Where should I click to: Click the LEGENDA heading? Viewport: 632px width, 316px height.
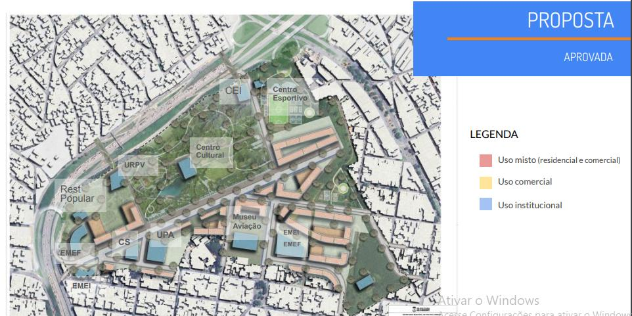[x=494, y=135]
